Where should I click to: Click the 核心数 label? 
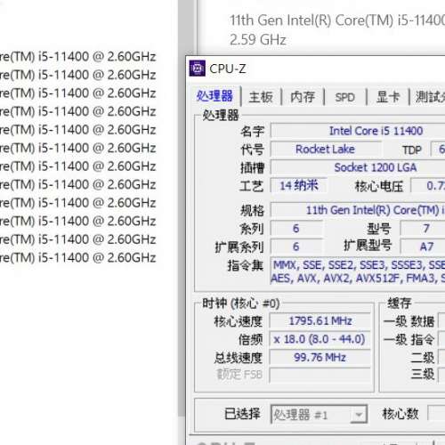tap(400, 414)
